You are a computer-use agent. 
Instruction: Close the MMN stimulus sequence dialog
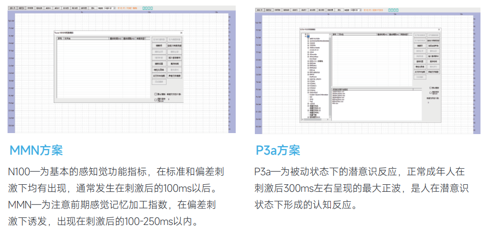tap(181, 33)
